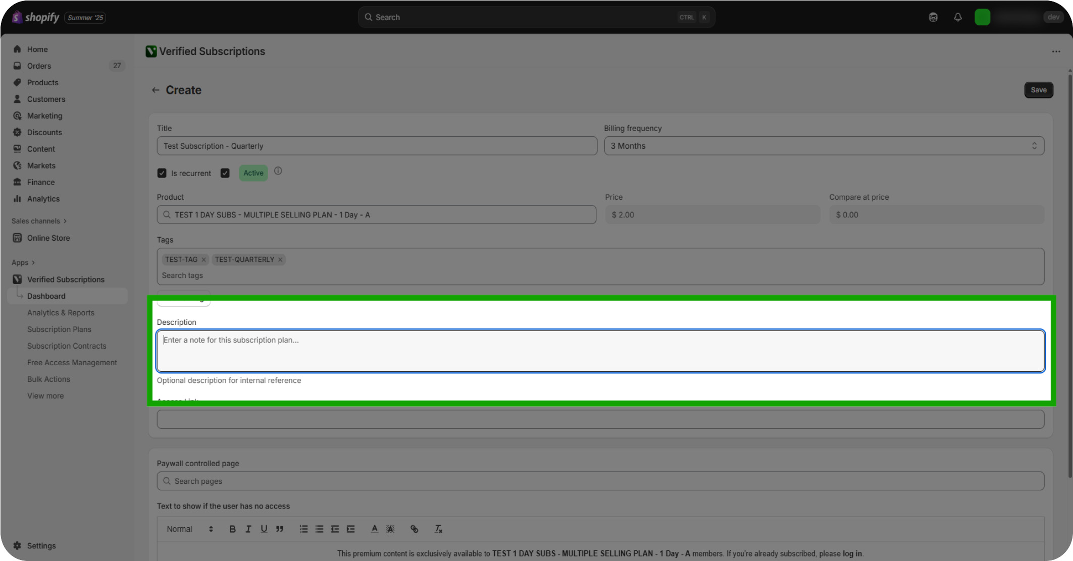Image resolution: width=1073 pixels, height=561 pixels.
Task: Open the three-dot more actions menu
Action: coord(1056,51)
